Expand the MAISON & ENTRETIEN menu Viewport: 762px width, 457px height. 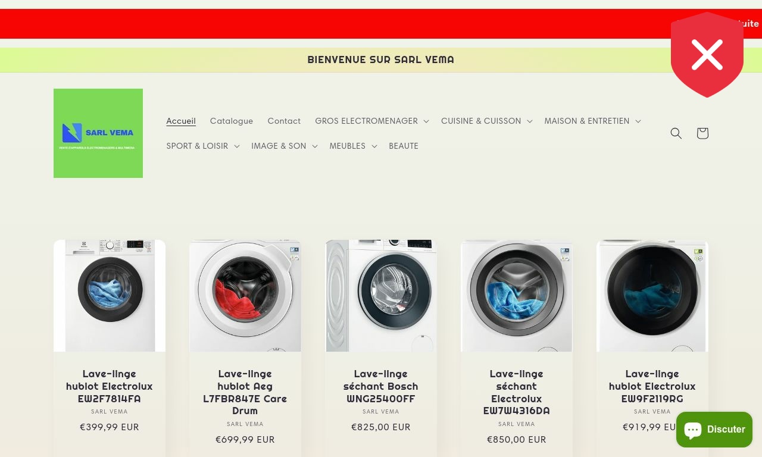592,121
